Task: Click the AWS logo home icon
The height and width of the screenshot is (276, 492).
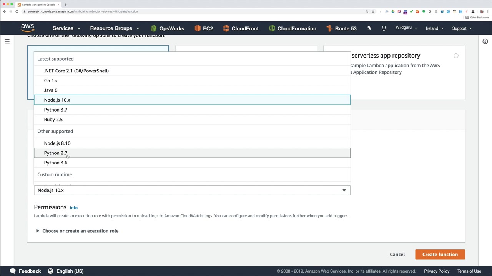Action: (28, 28)
